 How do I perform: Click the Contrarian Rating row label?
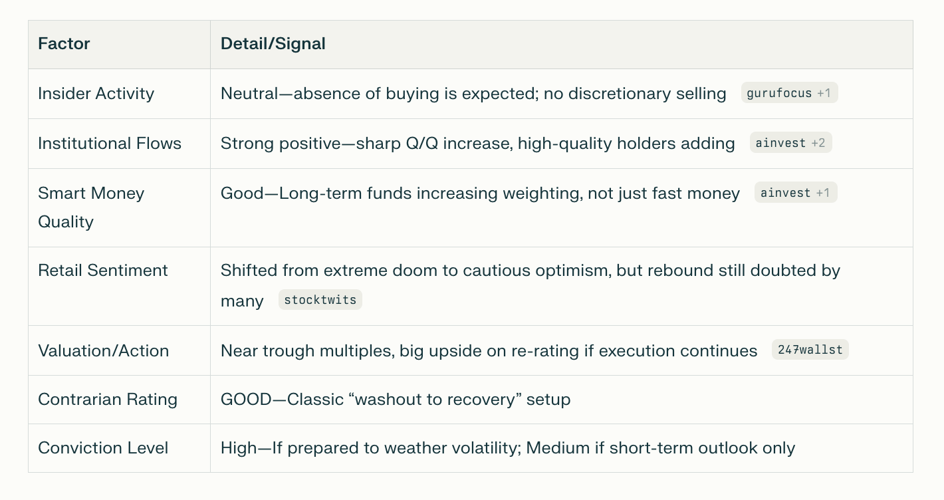(108, 399)
